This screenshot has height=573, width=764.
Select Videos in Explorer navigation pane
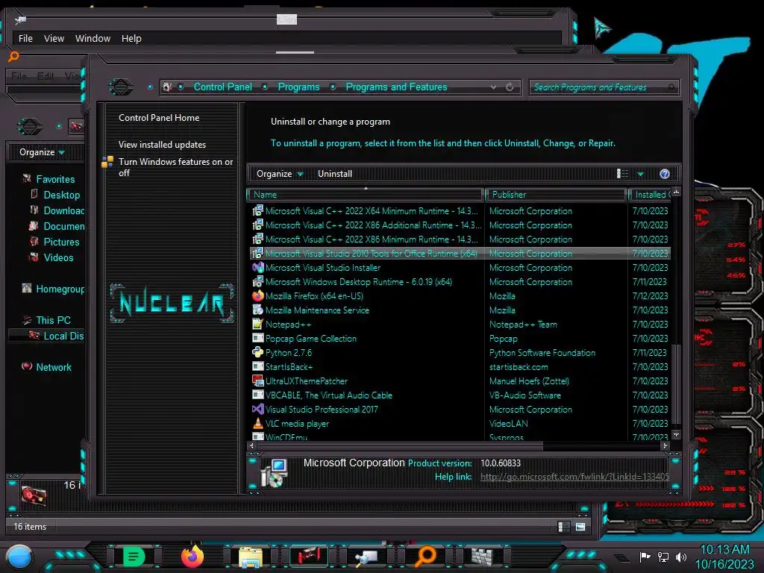pyautogui.click(x=58, y=257)
